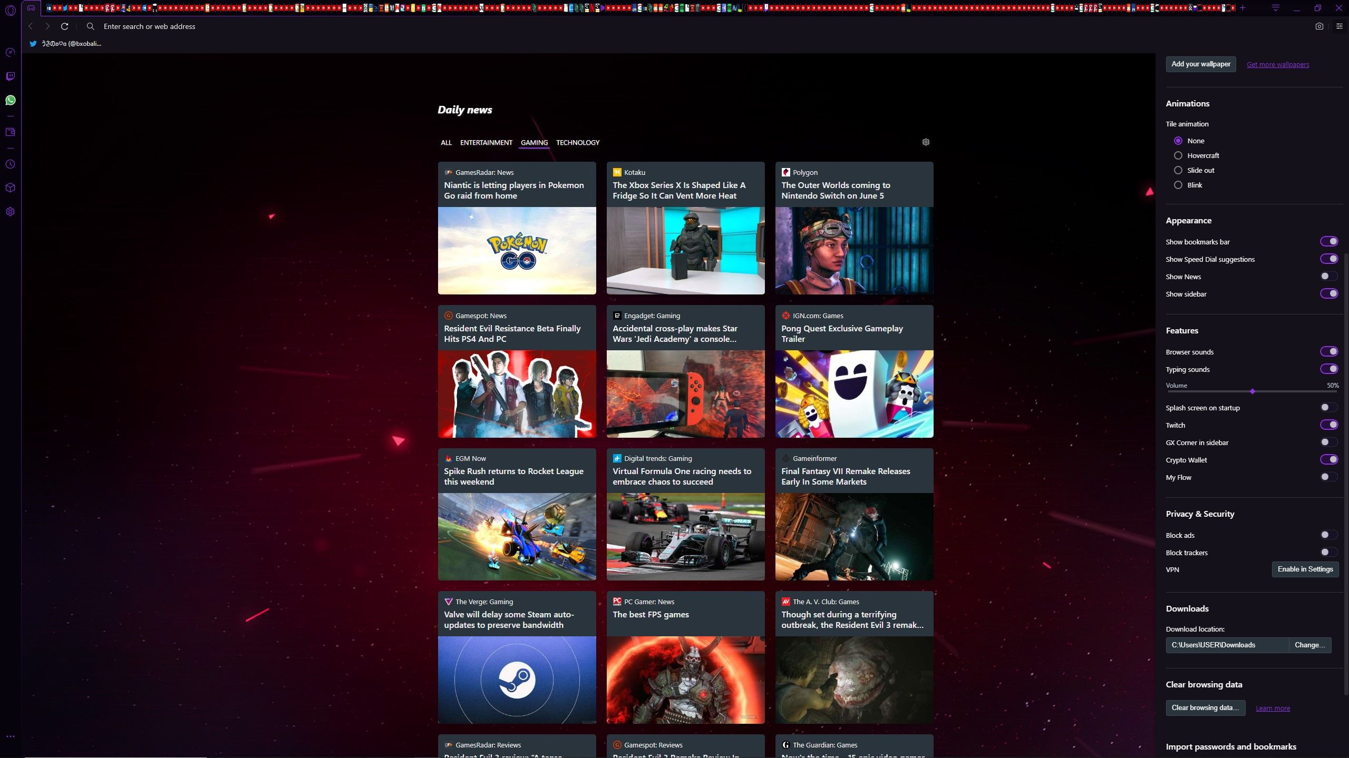Viewport: 1349px width, 758px height.
Task: Open the Xbox Series X Kotaku thumbnail
Action: 686,251
